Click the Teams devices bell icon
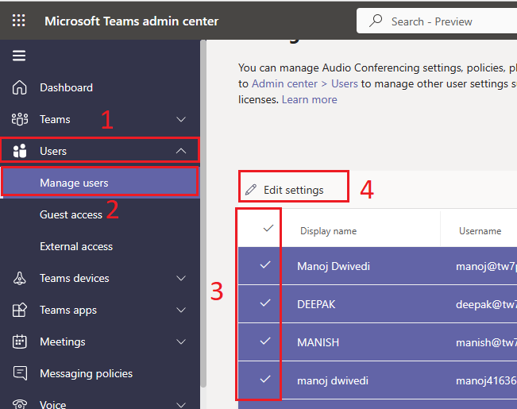This screenshot has width=517, height=409. tap(20, 278)
